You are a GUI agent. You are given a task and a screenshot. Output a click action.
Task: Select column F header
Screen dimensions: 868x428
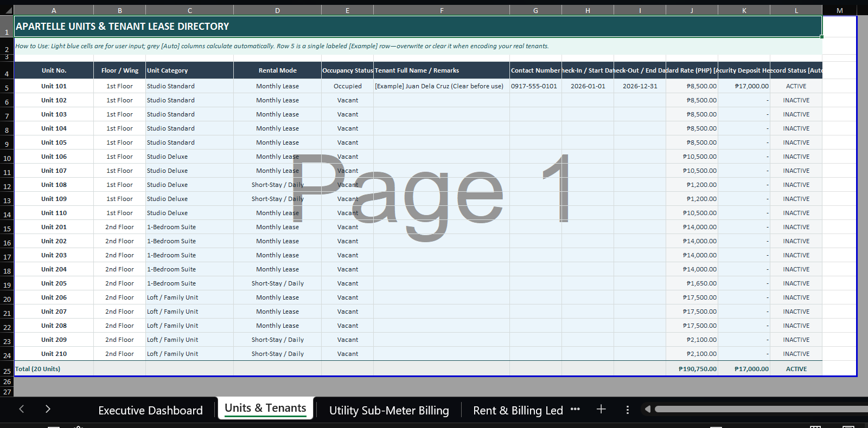[442, 10]
